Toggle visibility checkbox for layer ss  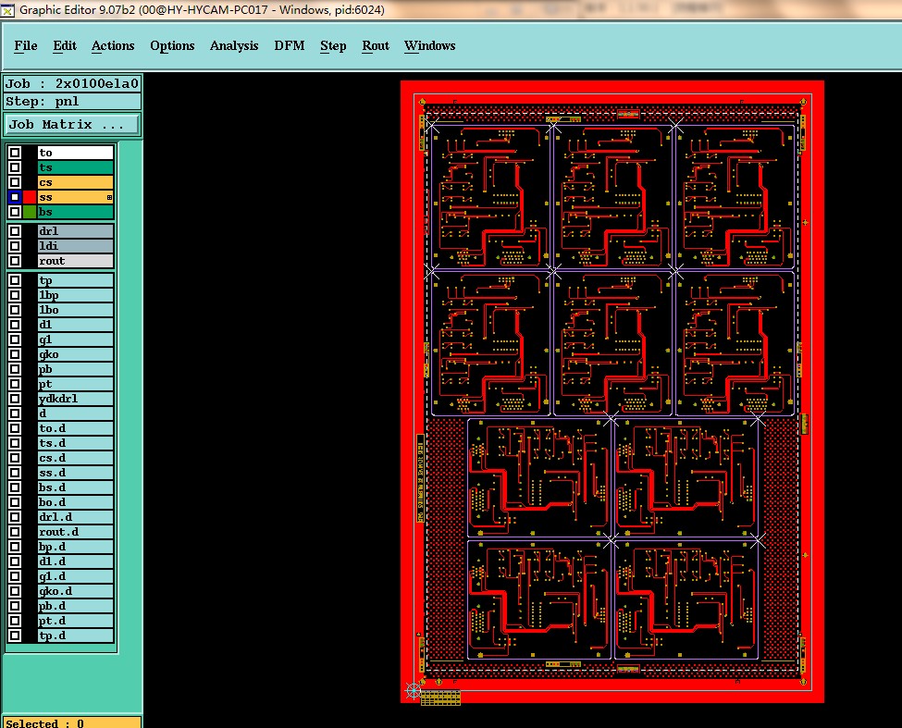[x=15, y=197]
